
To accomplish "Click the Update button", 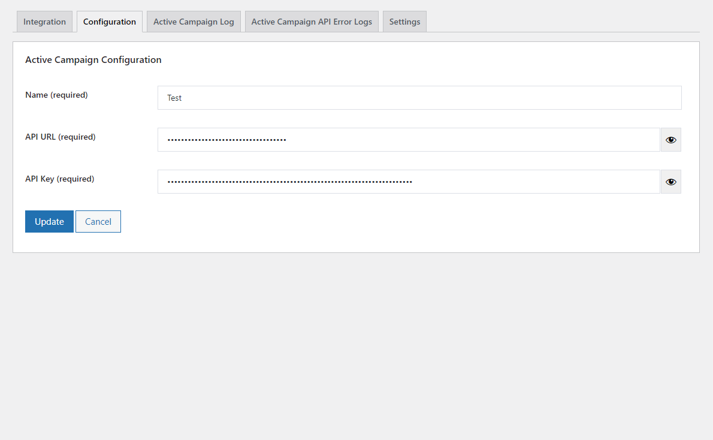I will click(49, 222).
